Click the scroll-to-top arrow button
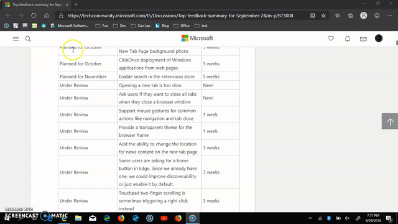The width and height of the screenshot is (398, 224). [390, 121]
